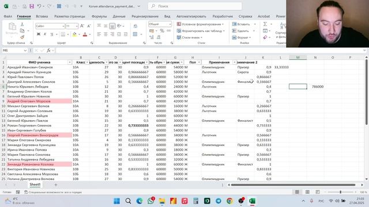Switch to Page Layout view icon in status bar

[307, 192]
